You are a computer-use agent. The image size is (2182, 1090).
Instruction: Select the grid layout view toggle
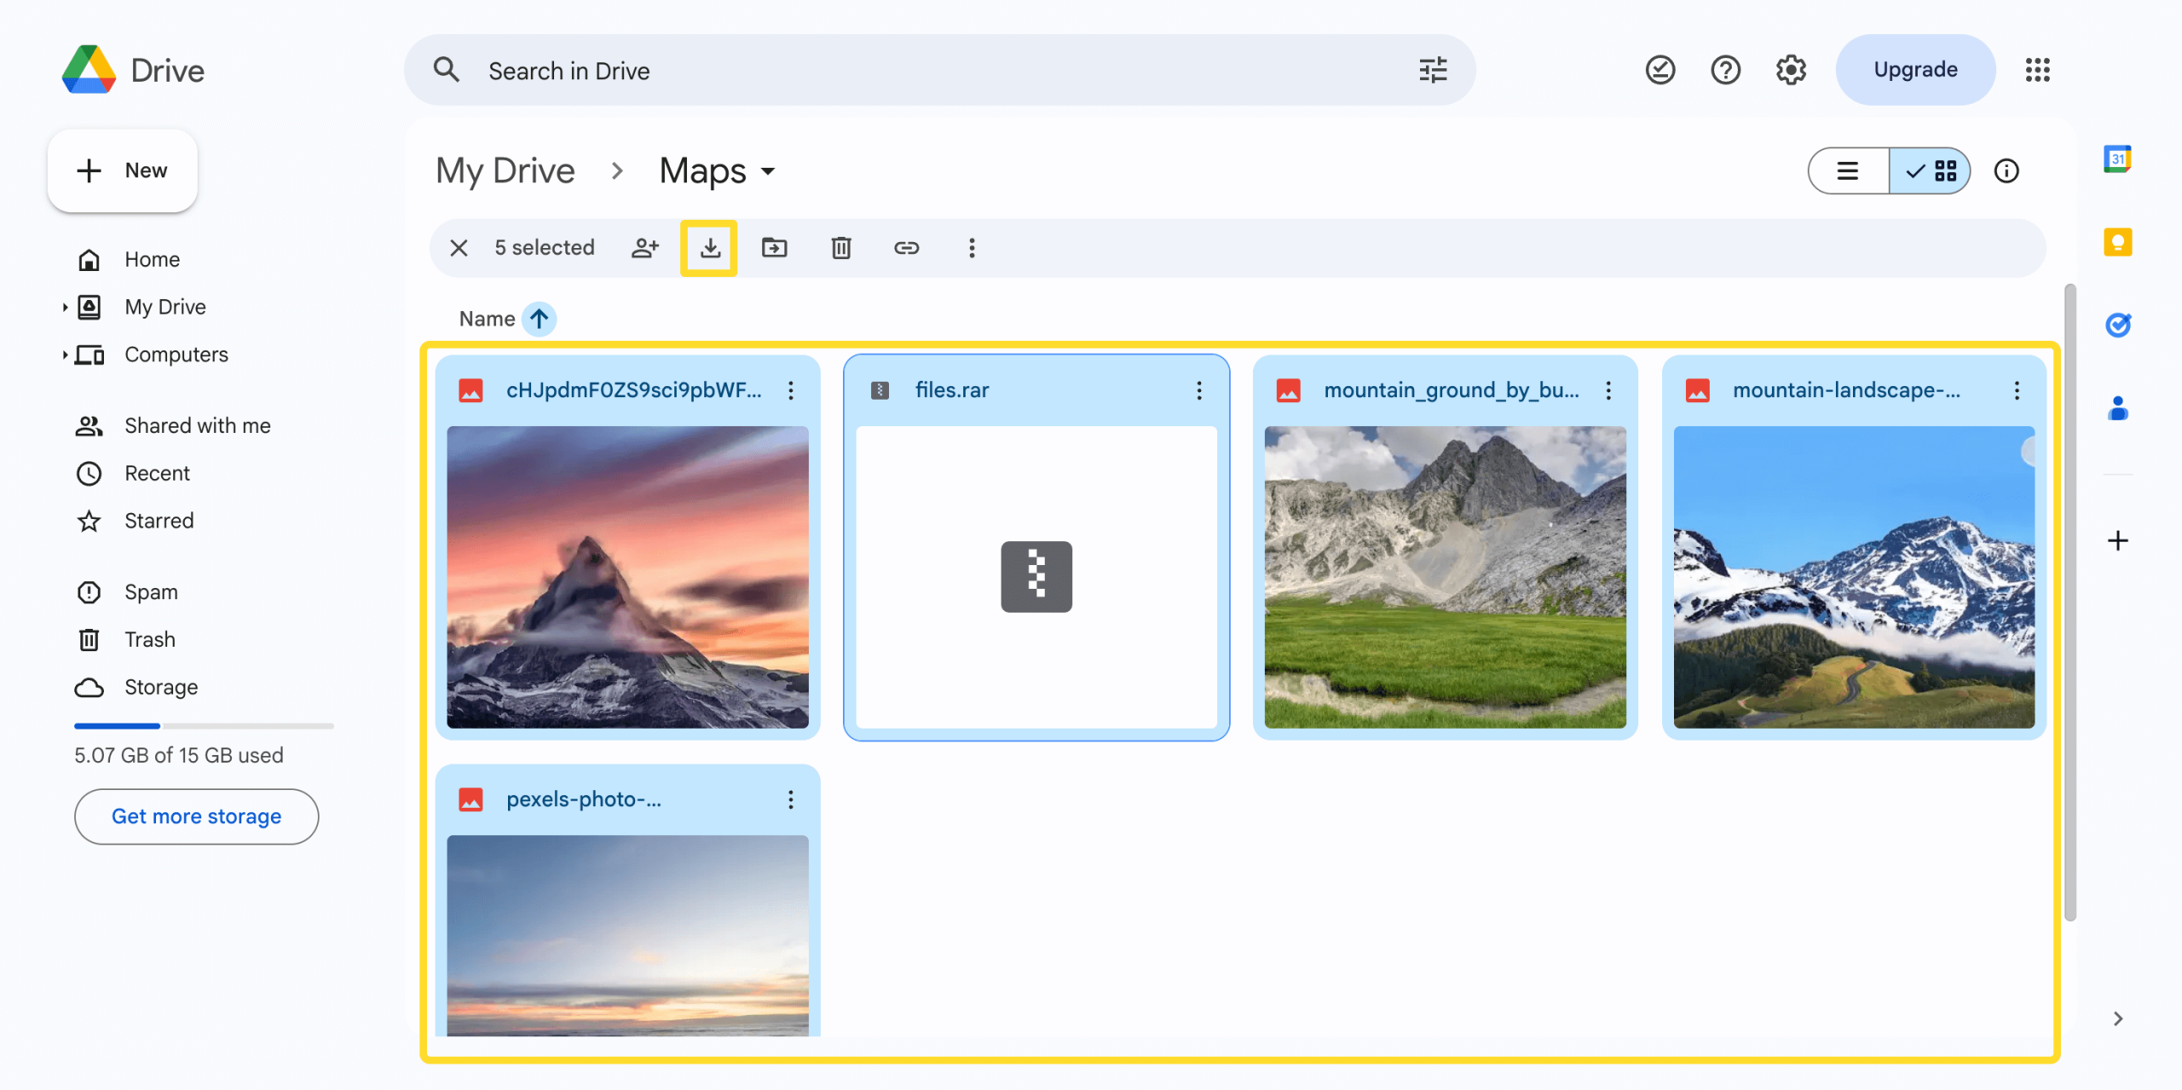[x=1931, y=171]
